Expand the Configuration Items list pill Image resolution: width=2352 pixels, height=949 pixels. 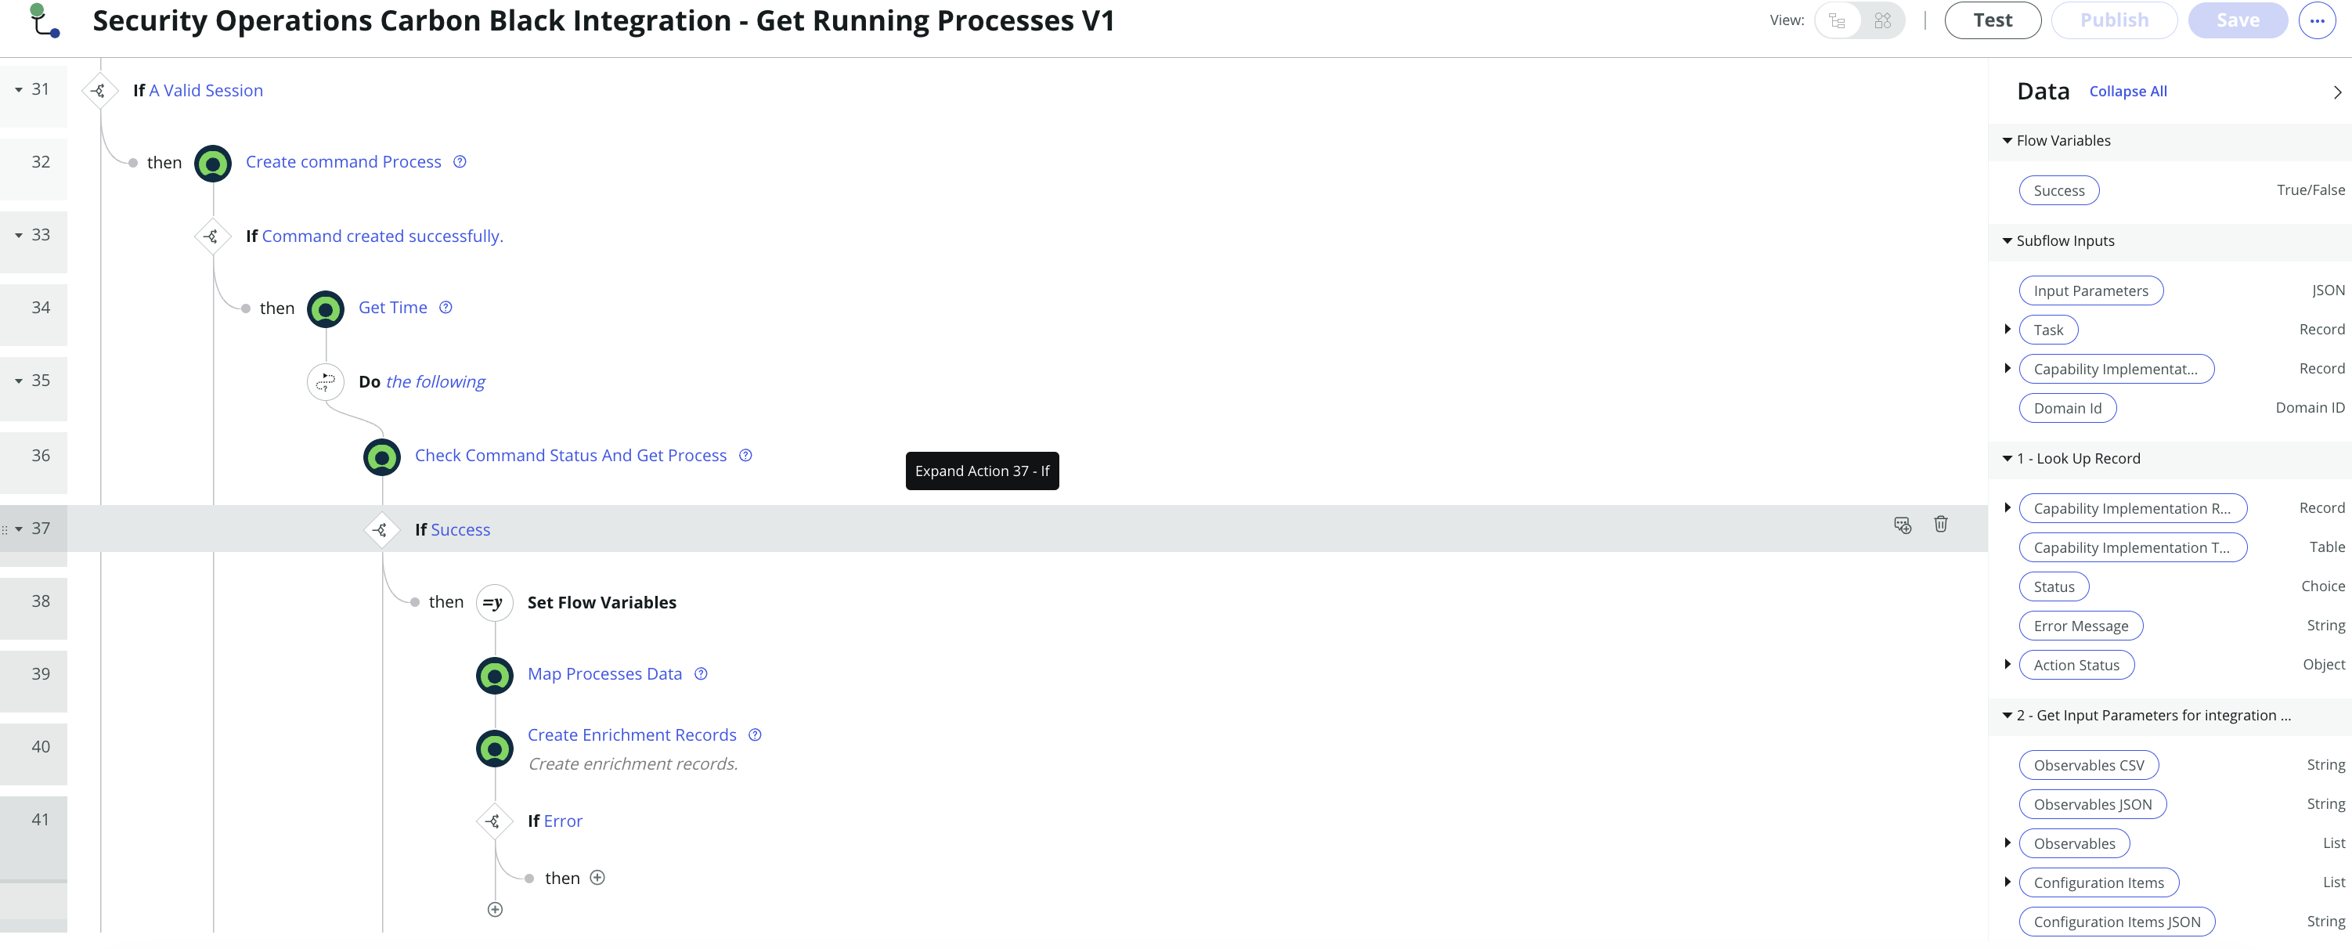[x=2007, y=882]
